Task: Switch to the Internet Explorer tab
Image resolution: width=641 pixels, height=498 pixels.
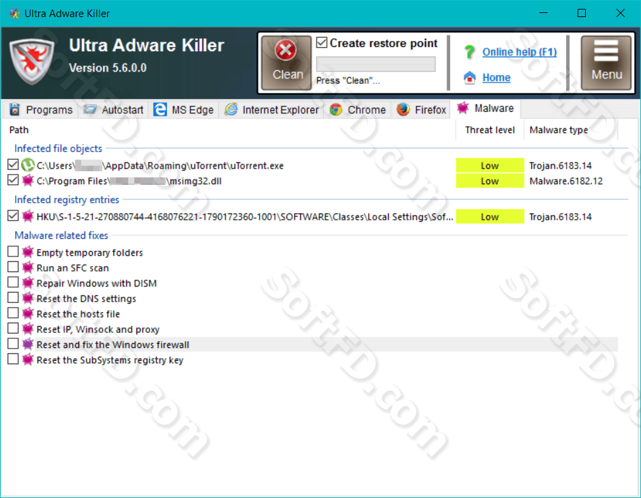Action: [x=272, y=110]
